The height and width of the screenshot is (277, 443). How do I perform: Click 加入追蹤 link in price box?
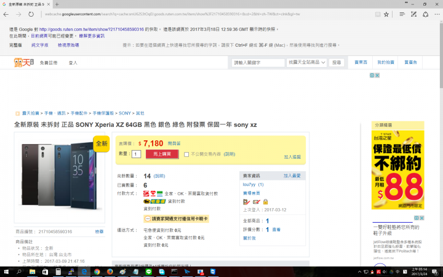coord(292,157)
